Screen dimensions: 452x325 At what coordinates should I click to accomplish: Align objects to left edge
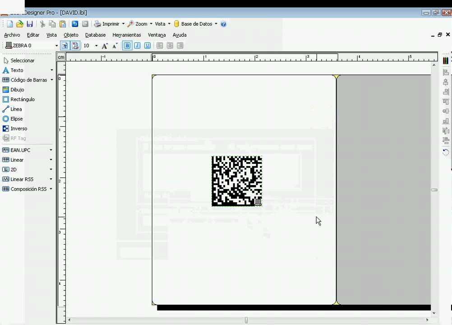[x=446, y=72]
